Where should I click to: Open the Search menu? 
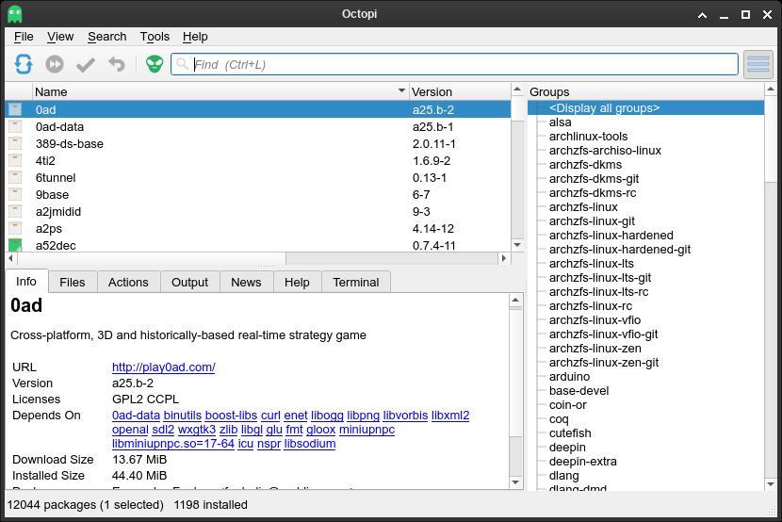pos(106,37)
